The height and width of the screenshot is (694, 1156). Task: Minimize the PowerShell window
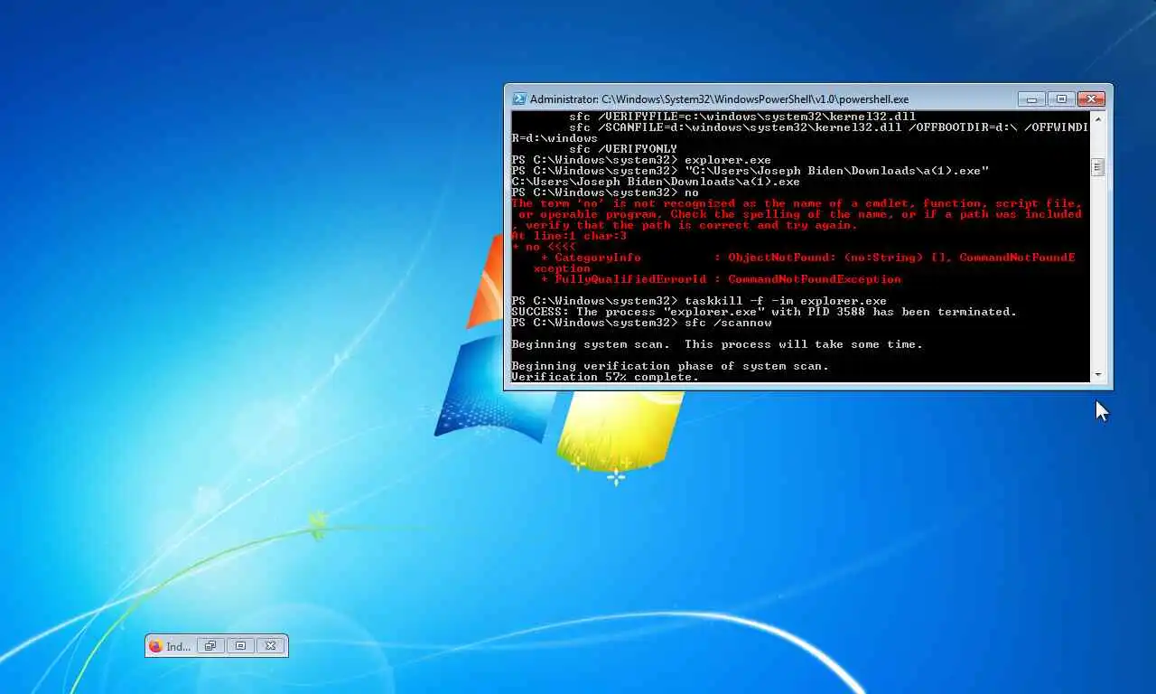1030,99
